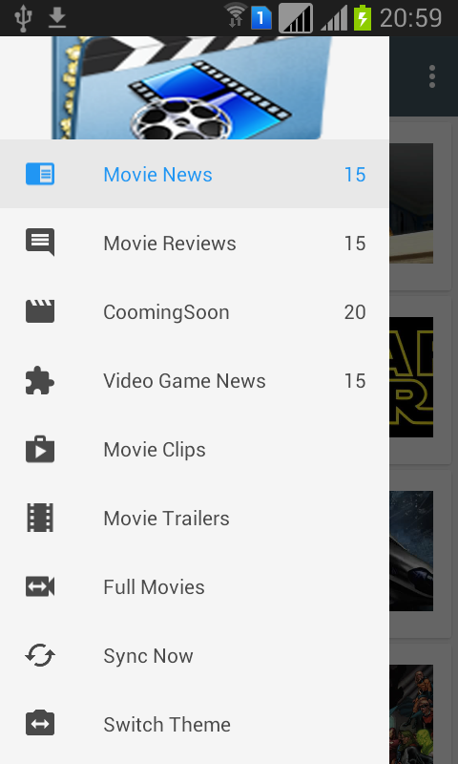Go to Video Game News
The width and height of the screenshot is (458, 764).
tap(195, 380)
